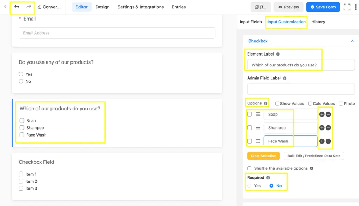This screenshot has width=359, height=206.
Task: Click the undo arrow icon
Action: tap(16, 7)
